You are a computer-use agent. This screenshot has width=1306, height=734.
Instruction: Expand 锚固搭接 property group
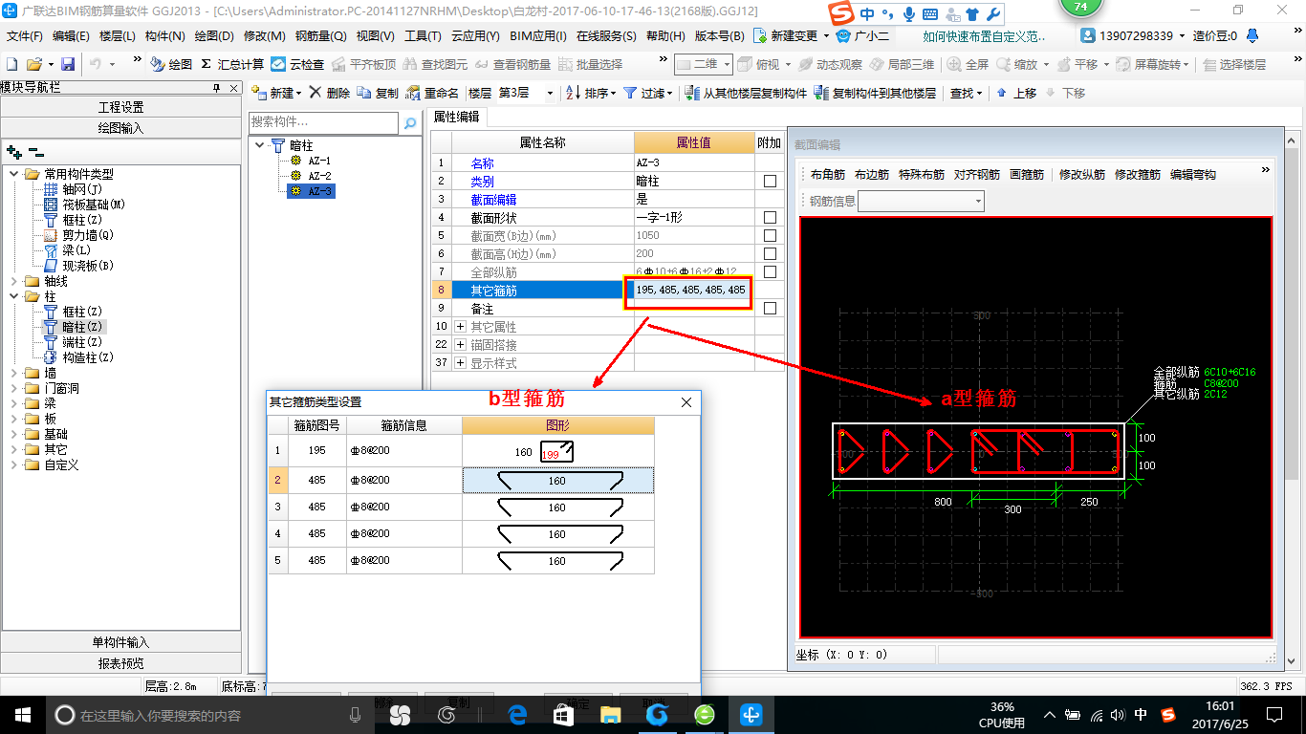461,345
